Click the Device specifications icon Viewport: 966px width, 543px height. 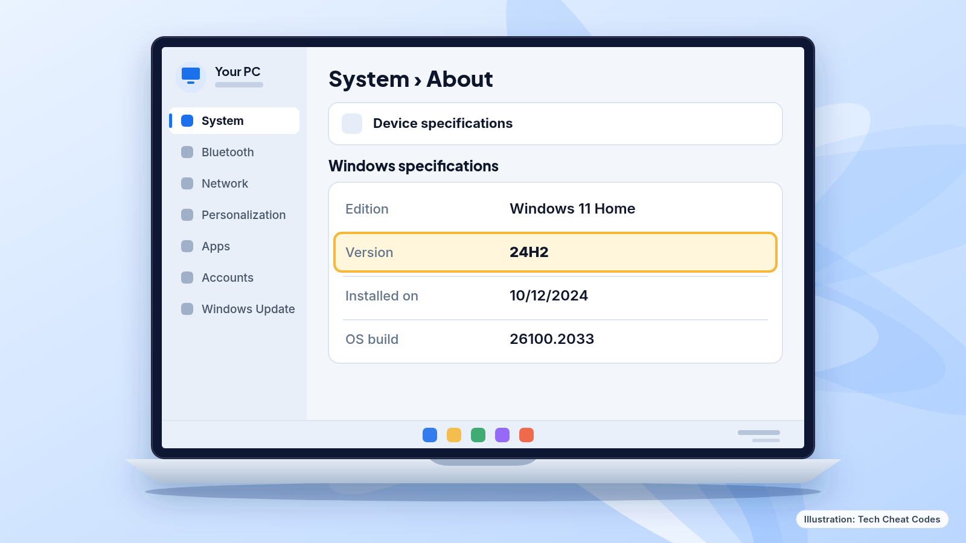[x=352, y=124]
